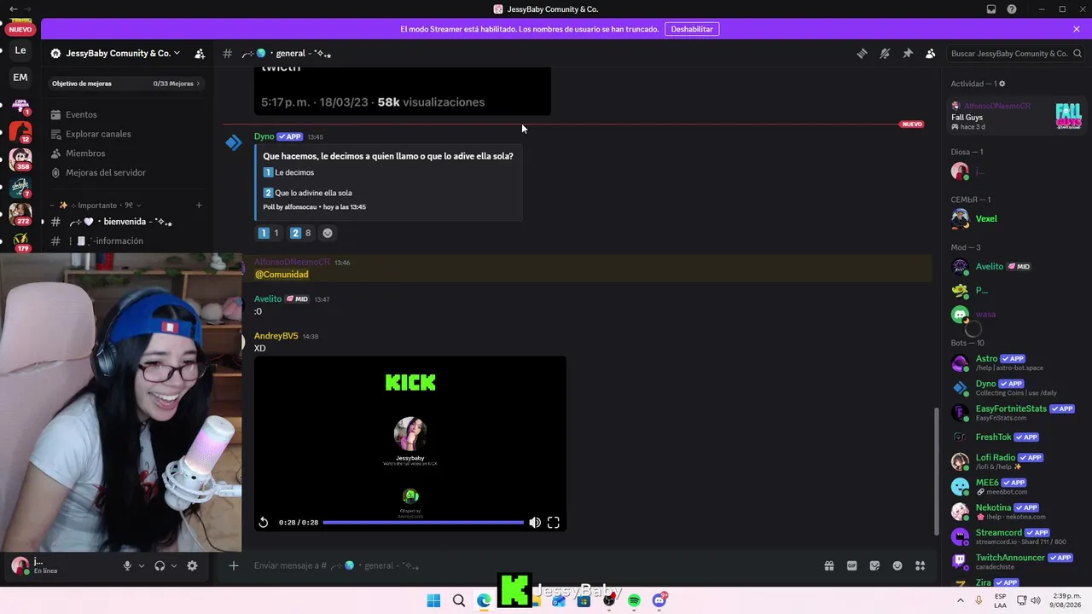
Task: Open notification settings bell in header
Action: [885, 53]
